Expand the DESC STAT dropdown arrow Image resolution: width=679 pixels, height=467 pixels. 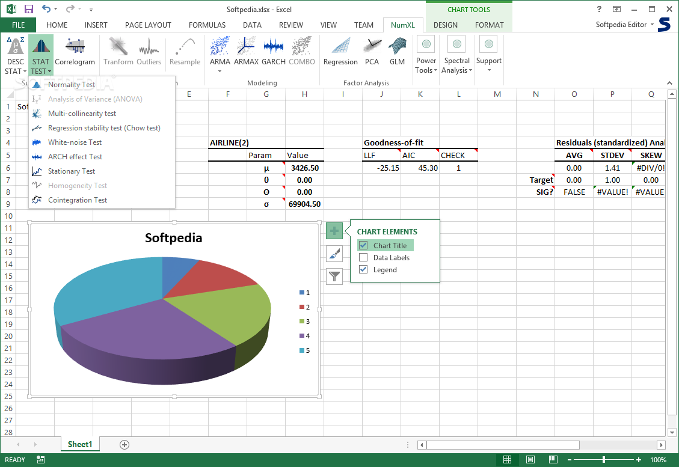(x=25, y=72)
